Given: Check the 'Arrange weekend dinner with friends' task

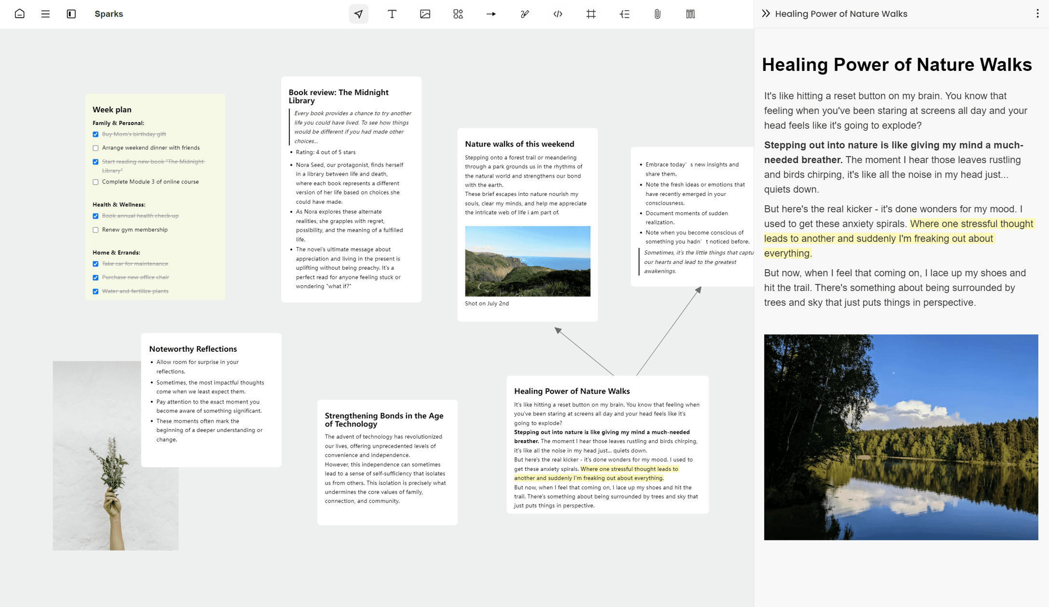Looking at the screenshot, I should [x=95, y=148].
